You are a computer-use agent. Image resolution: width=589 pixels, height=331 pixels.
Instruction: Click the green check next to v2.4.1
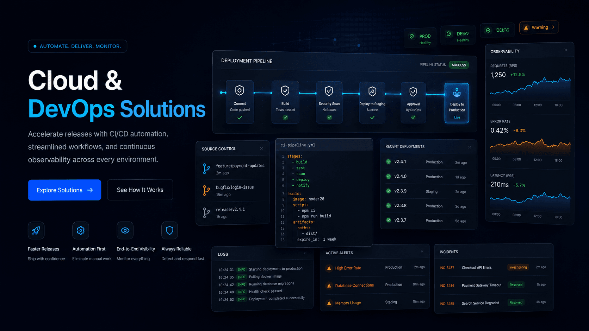(389, 162)
